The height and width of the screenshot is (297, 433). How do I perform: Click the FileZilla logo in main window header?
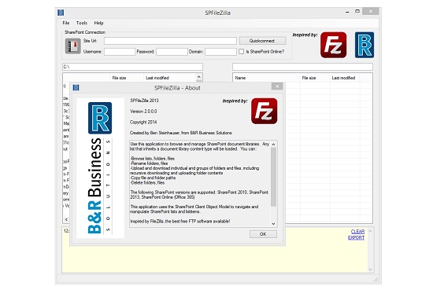[x=333, y=45]
